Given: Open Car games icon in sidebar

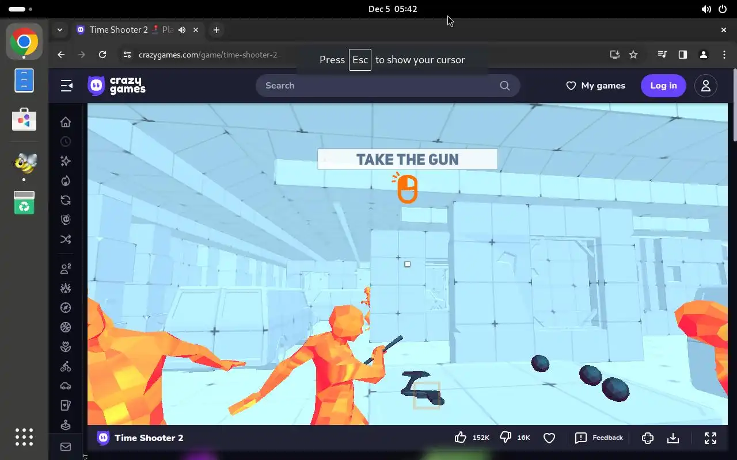Looking at the screenshot, I should 66,386.
